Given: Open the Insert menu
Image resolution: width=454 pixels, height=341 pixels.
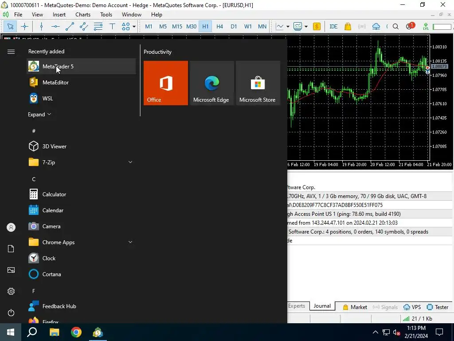Looking at the screenshot, I should click(59, 15).
